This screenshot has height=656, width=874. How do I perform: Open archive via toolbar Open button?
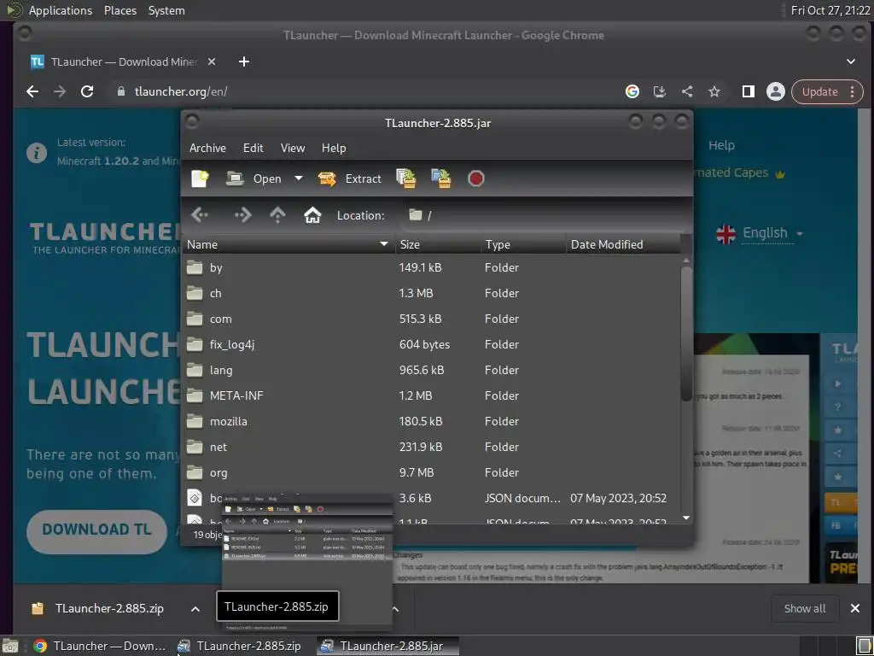254,179
